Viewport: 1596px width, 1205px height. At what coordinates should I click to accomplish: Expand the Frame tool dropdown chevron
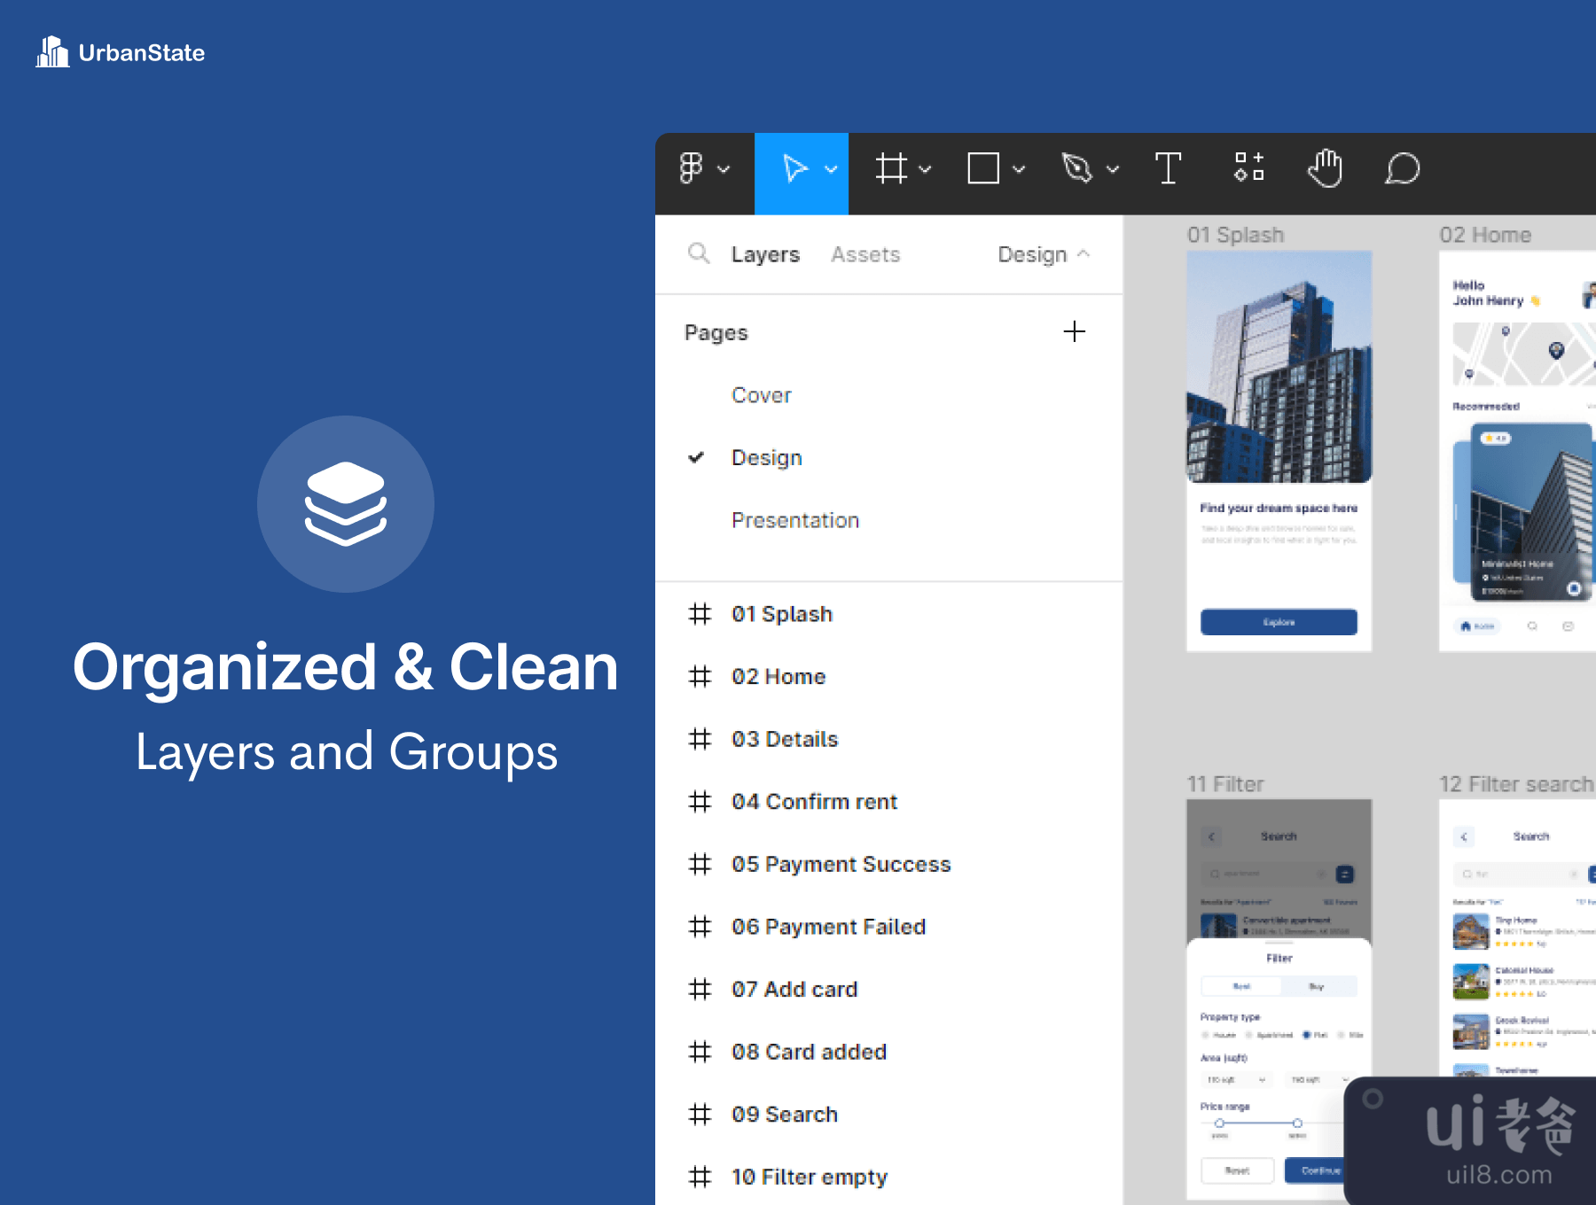925,169
